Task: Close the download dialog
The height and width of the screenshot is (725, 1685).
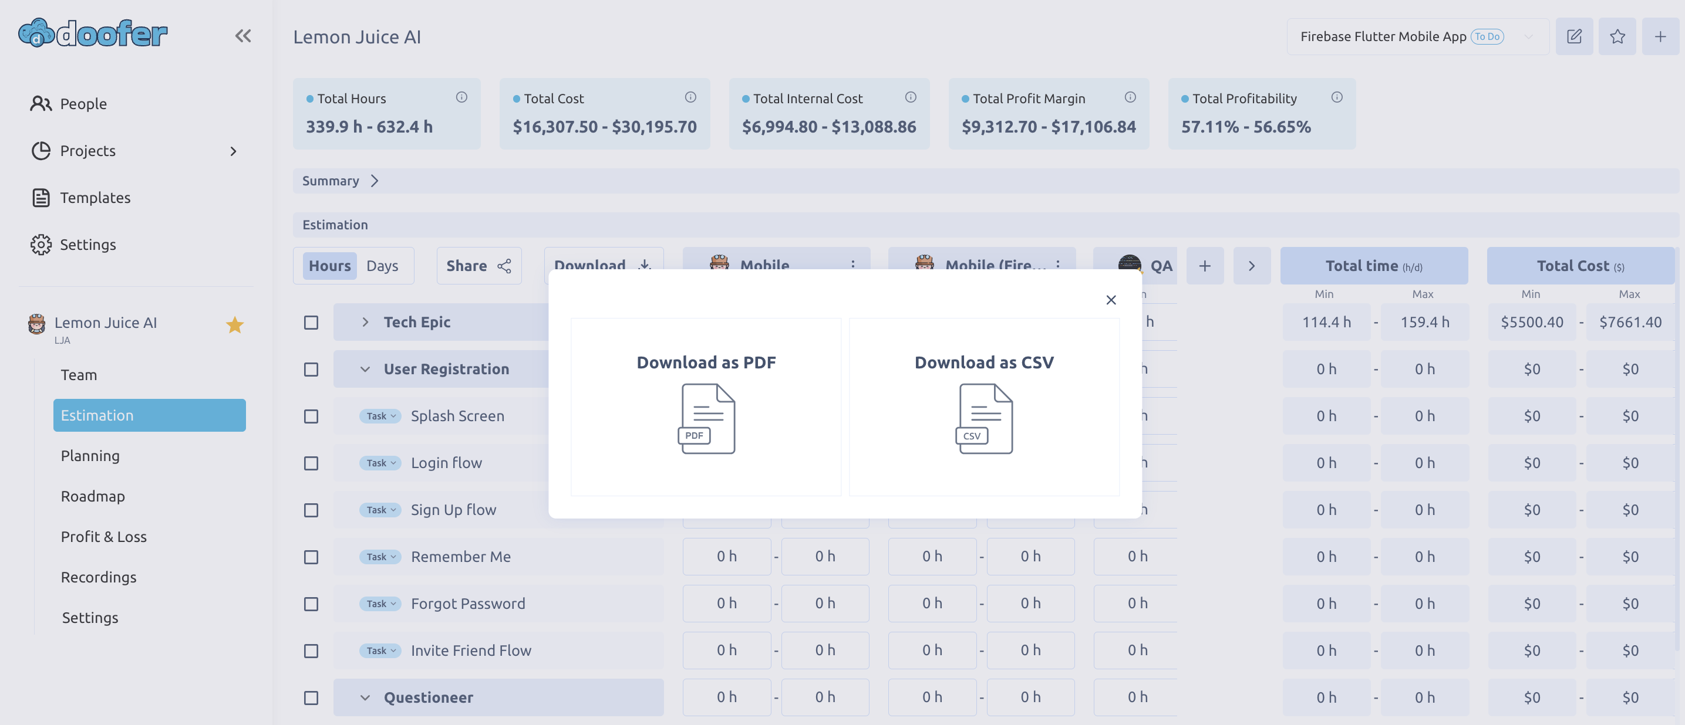Action: click(x=1110, y=299)
